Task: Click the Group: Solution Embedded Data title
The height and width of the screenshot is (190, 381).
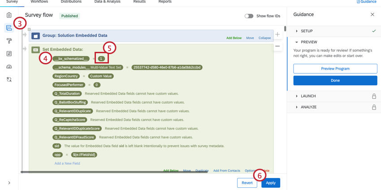Action: coord(75,35)
